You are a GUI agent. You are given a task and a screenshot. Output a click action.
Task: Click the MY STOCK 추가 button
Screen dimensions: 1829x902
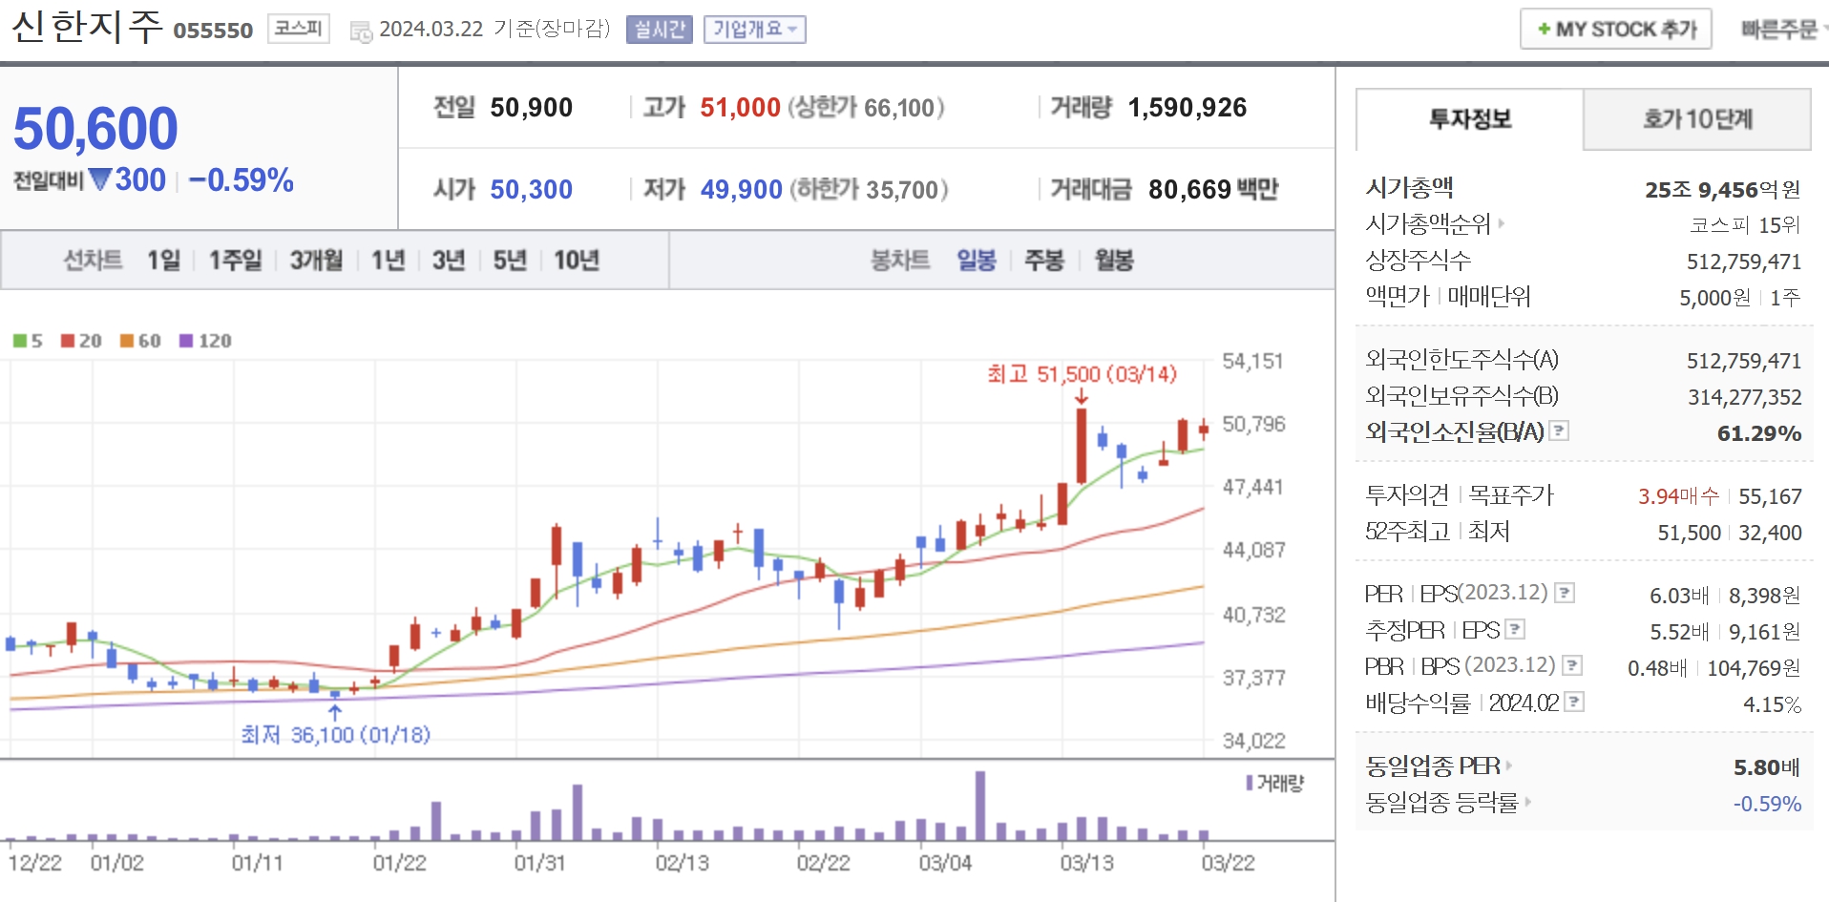coord(1616,29)
